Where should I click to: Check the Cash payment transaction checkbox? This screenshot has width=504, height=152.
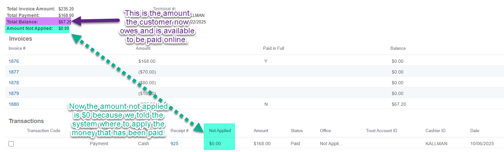(11, 144)
